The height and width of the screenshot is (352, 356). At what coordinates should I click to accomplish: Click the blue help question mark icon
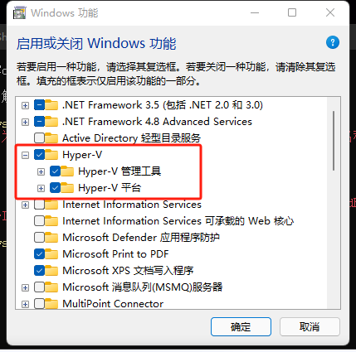[333, 42]
